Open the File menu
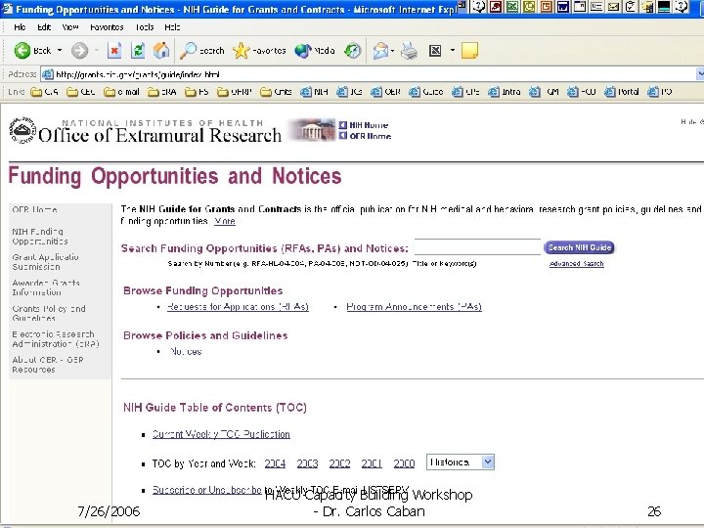 (20, 27)
